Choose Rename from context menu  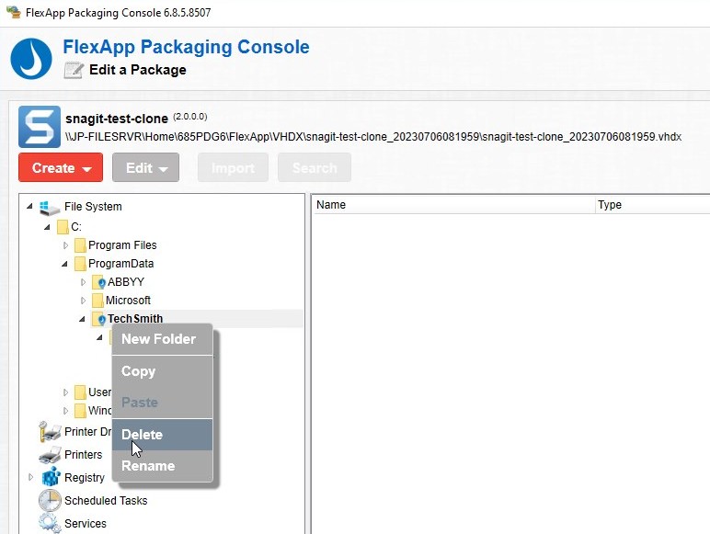coord(162,466)
